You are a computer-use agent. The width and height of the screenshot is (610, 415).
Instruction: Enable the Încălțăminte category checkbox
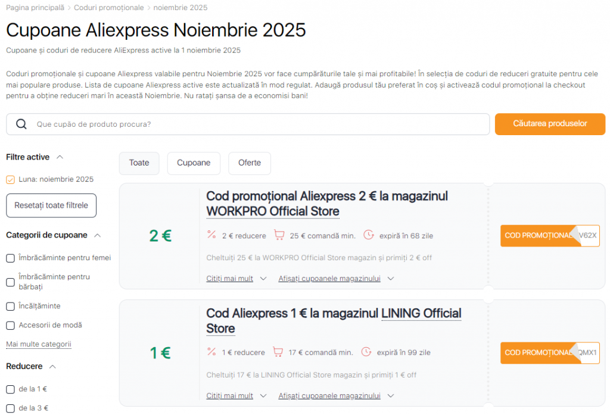tap(10, 306)
